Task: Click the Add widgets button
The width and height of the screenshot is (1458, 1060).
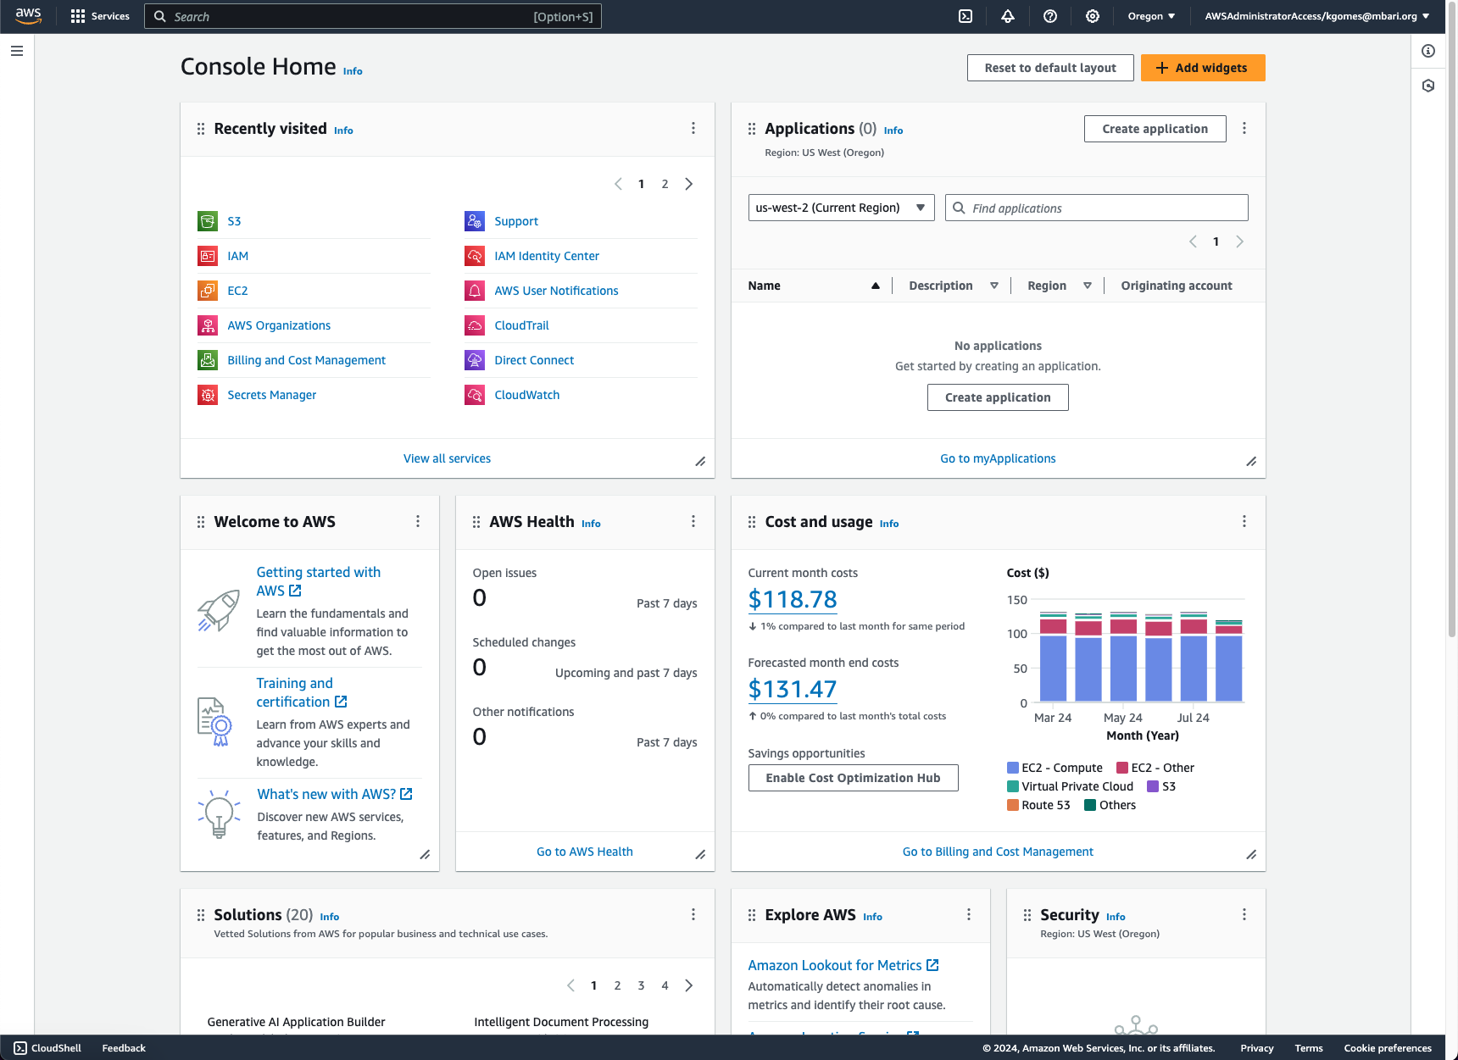Action: tap(1203, 68)
